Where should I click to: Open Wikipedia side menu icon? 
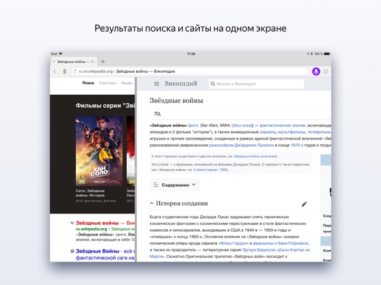click(x=156, y=84)
